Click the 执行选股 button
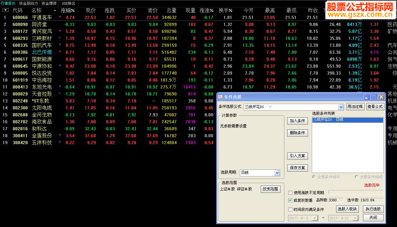The image size is (397, 227). coord(373,209)
